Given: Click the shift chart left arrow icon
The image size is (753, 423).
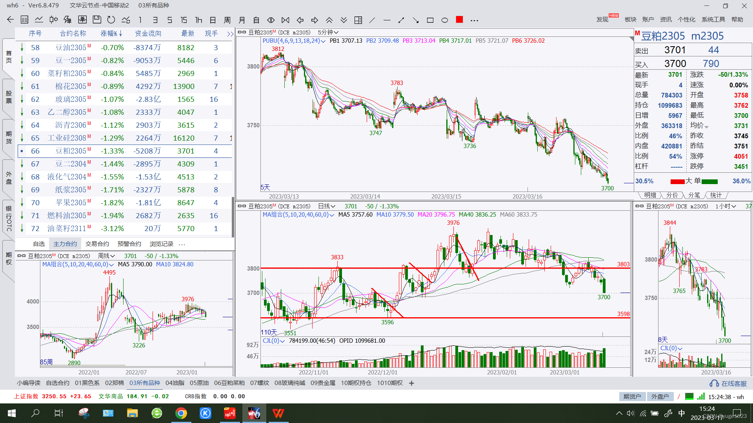Looking at the screenshot, I should [x=300, y=20].
